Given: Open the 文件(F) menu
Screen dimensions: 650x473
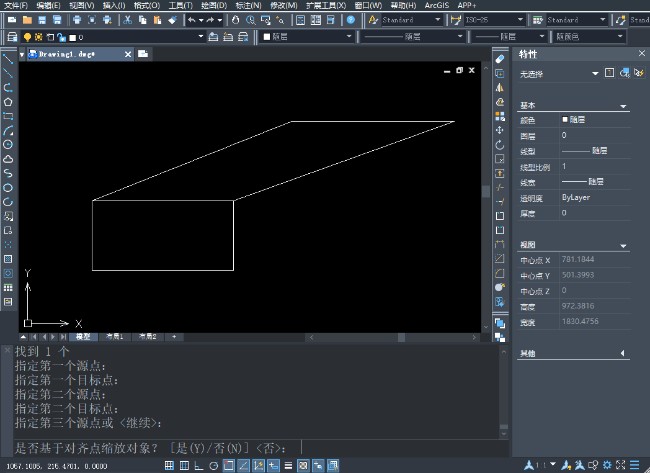Looking at the screenshot, I should (x=16, y=6).
